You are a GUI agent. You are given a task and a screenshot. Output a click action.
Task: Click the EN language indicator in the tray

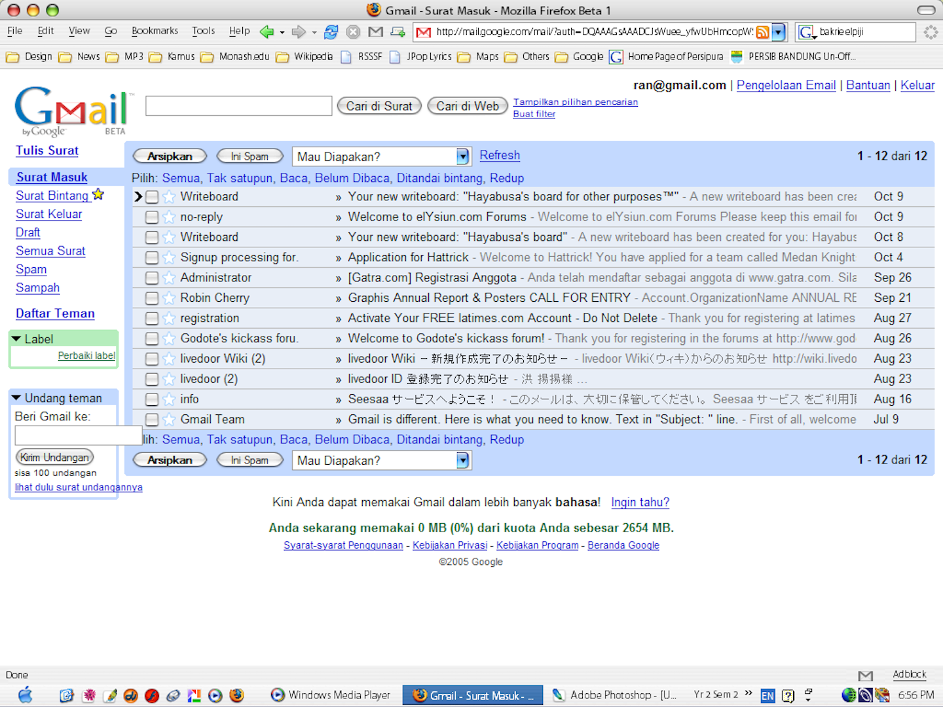point(767,696)
